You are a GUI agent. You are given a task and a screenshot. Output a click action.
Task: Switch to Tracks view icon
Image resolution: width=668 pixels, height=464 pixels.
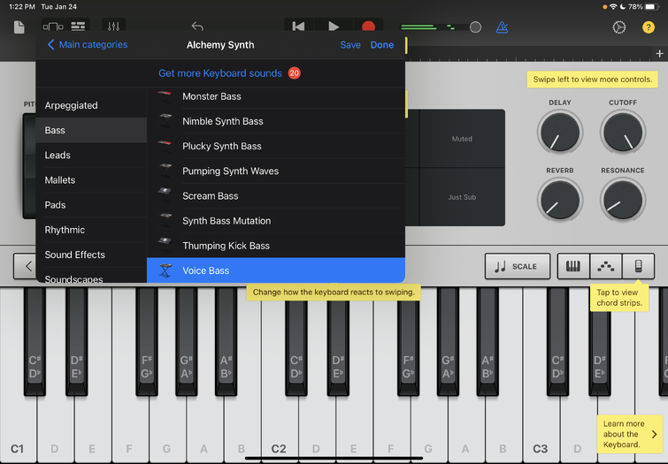(x=78, y=27)
